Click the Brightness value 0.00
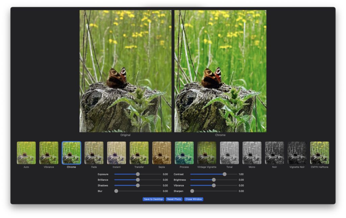 pos(241,180)
